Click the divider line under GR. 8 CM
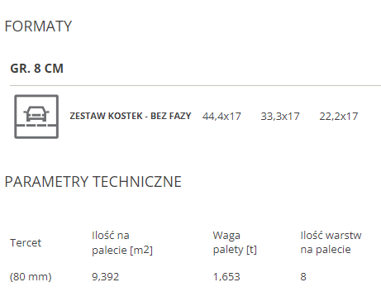 click(x=195, y=85)
